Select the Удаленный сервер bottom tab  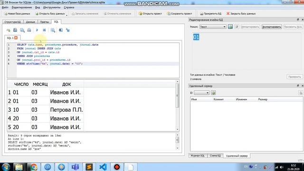point(237,156)
